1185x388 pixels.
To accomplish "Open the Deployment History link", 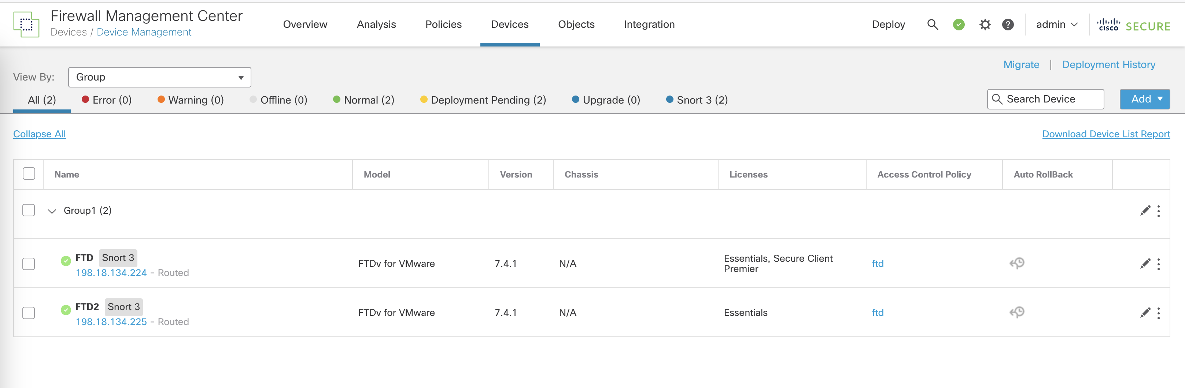I will 1108,65.
